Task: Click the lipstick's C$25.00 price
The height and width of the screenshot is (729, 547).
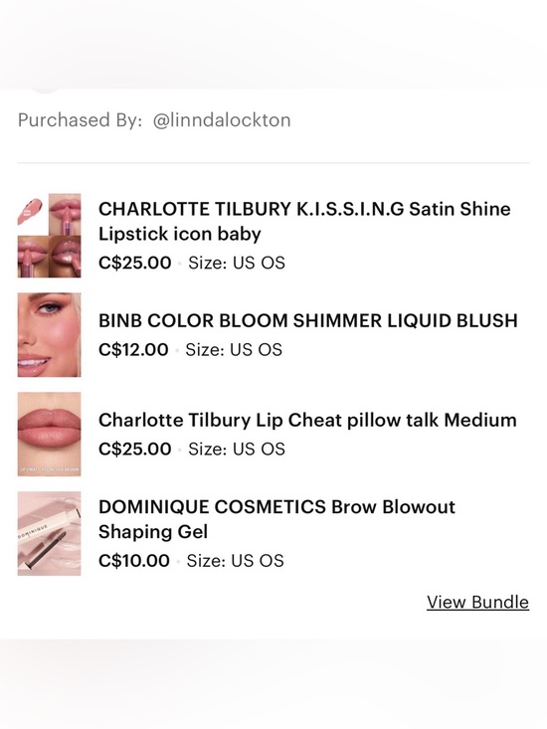Action: tap(135, 263)
